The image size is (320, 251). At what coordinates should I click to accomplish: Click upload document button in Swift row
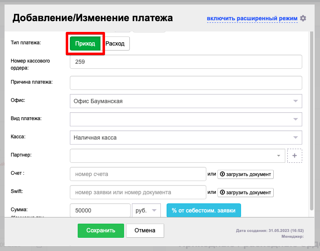point(245,193)
